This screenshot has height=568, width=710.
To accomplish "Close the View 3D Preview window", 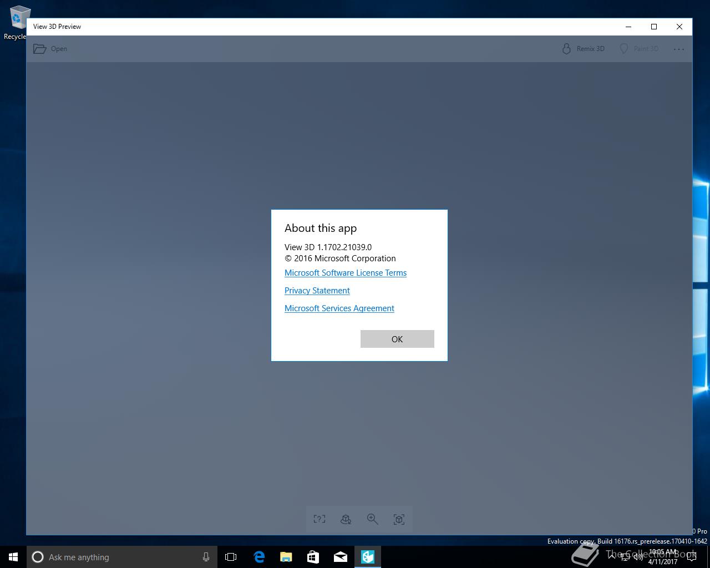I will [679, 27].
